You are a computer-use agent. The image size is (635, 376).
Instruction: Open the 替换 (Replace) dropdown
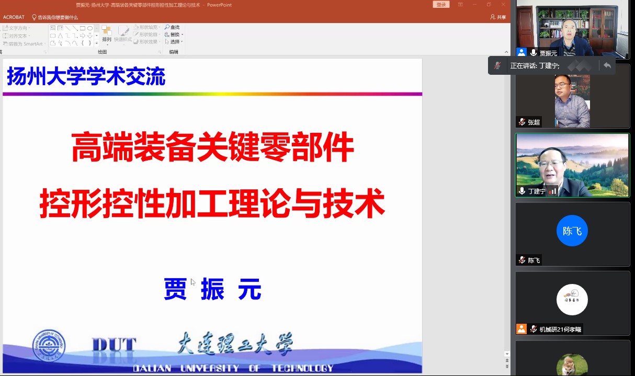pyautogui.click(x=181, y=35)
